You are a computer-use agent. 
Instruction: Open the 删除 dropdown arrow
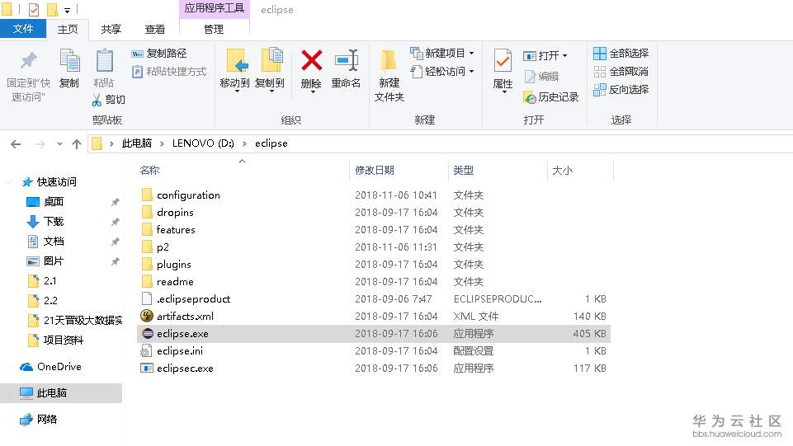(x=312, y=92)
